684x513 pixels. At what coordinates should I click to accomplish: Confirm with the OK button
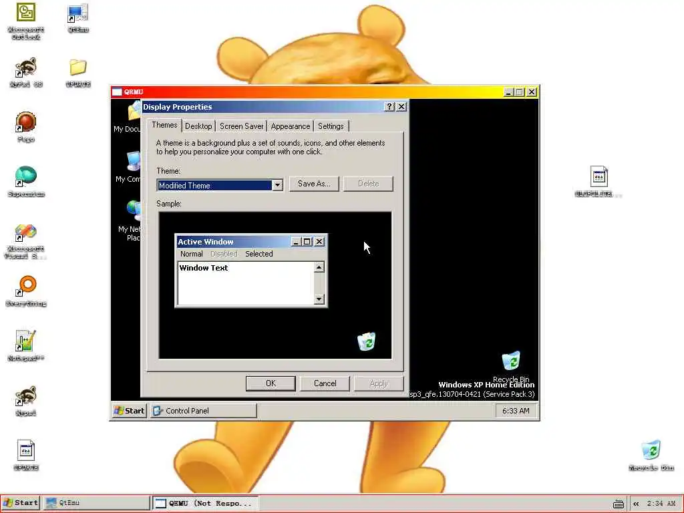coord(271,383)
